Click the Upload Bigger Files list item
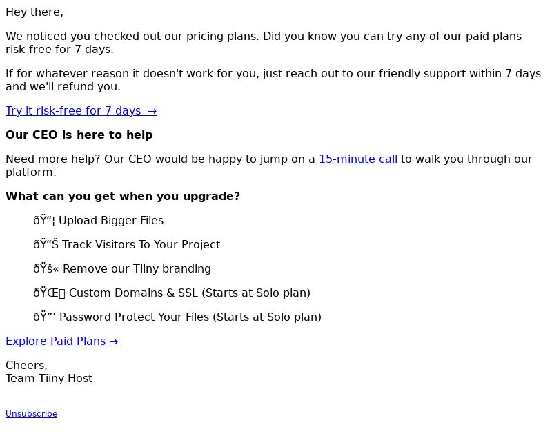This screenshot has height=436, width=552. pyautogui.click(x=99, y=221)
